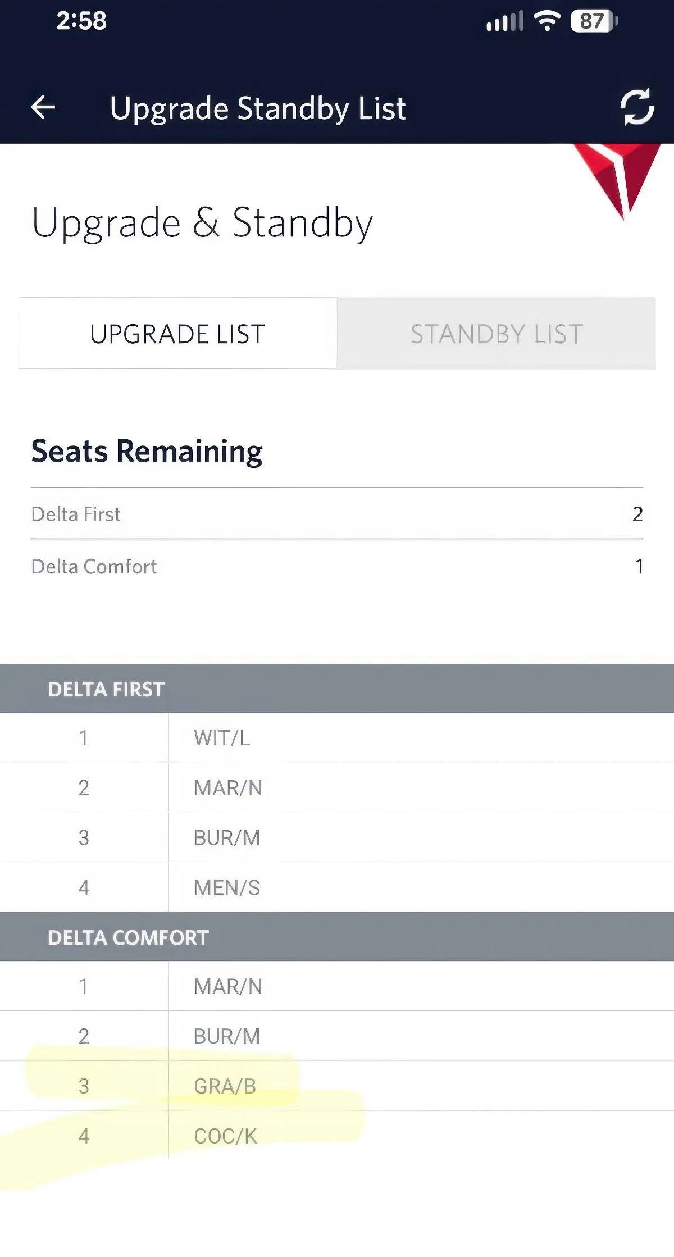Viewport: 674px width, 1257px height.
Task: Select BUR/M in Delta First list
Action: tap(227, 838)
